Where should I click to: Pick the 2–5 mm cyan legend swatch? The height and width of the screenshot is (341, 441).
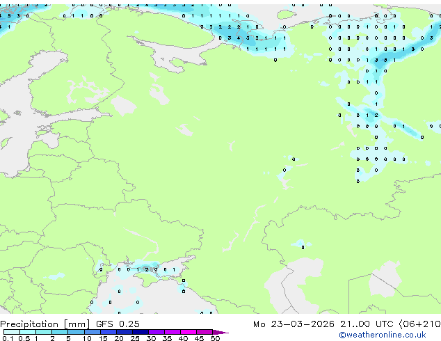60,332
